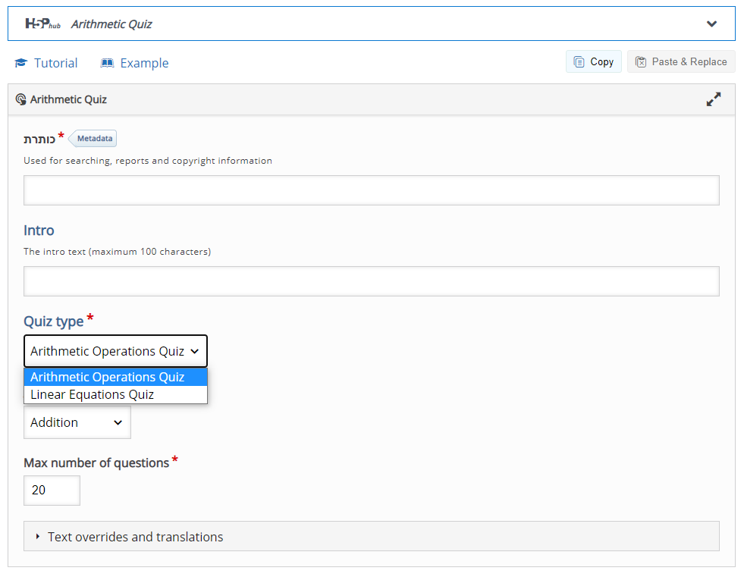Screen dimensions: 744x577
Task: Toggle fullscreen with the expand arrows icon
Action: point(714,99)
